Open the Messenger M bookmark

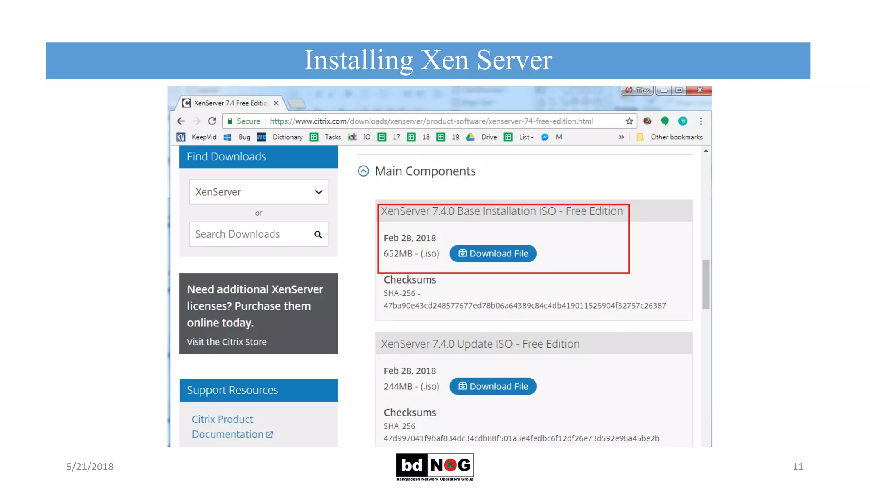[x=551, y=137]
